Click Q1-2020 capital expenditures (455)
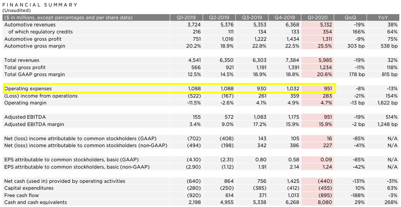Image resolution: width=401 pixels, height=207 pixels. (325, 188)
